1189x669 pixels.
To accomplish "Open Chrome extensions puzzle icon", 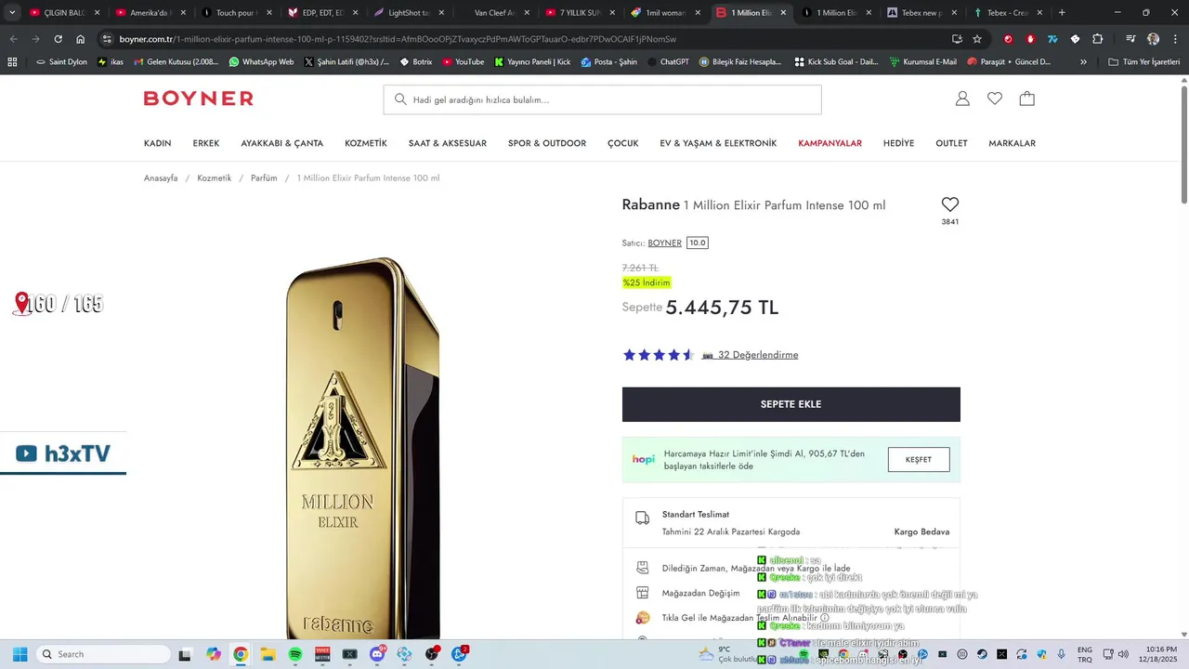I will (x=1098, y=39).
